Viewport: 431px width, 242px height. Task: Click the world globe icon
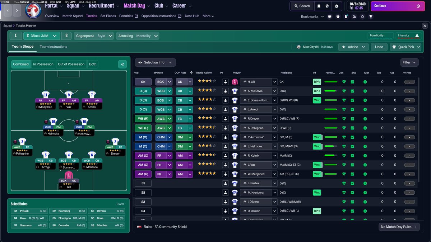(x=328, y=6)
